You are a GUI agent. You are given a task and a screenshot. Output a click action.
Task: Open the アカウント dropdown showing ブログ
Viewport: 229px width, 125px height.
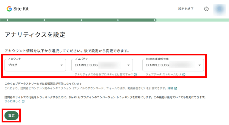point(35,65)
